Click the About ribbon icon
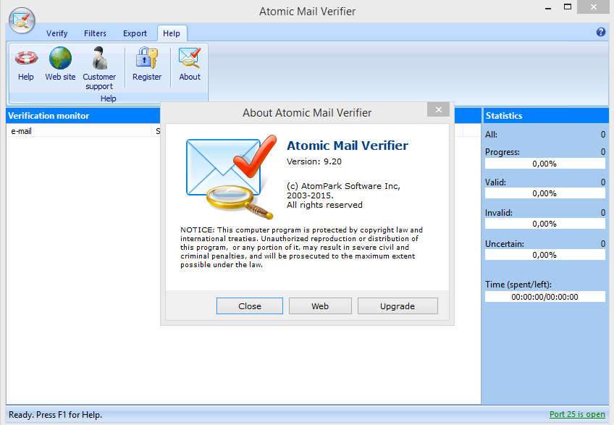Viewport: 614px width, 425px height. [190, 64]
